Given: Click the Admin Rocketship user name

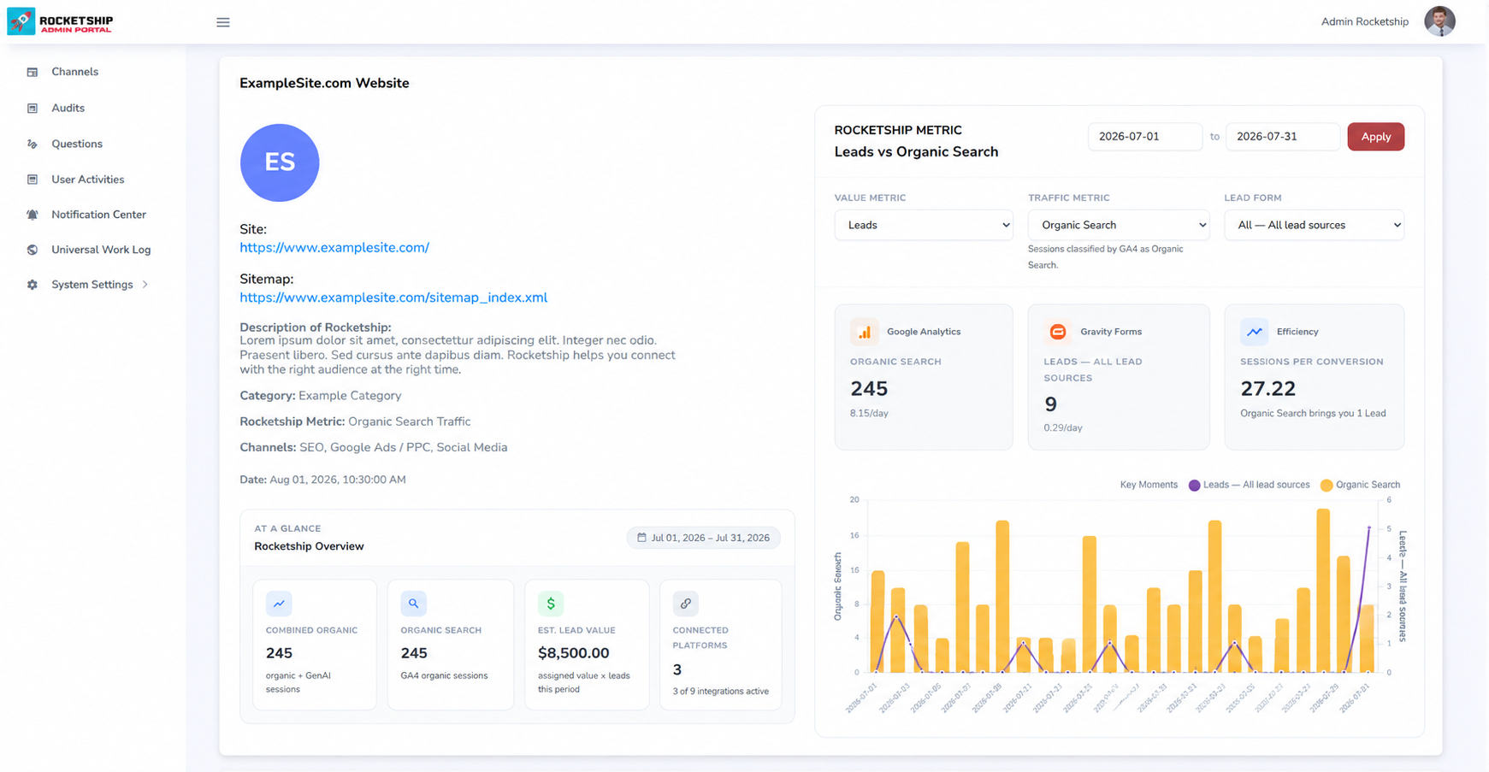Looking at the screenshot, I should click(1364, 22).
